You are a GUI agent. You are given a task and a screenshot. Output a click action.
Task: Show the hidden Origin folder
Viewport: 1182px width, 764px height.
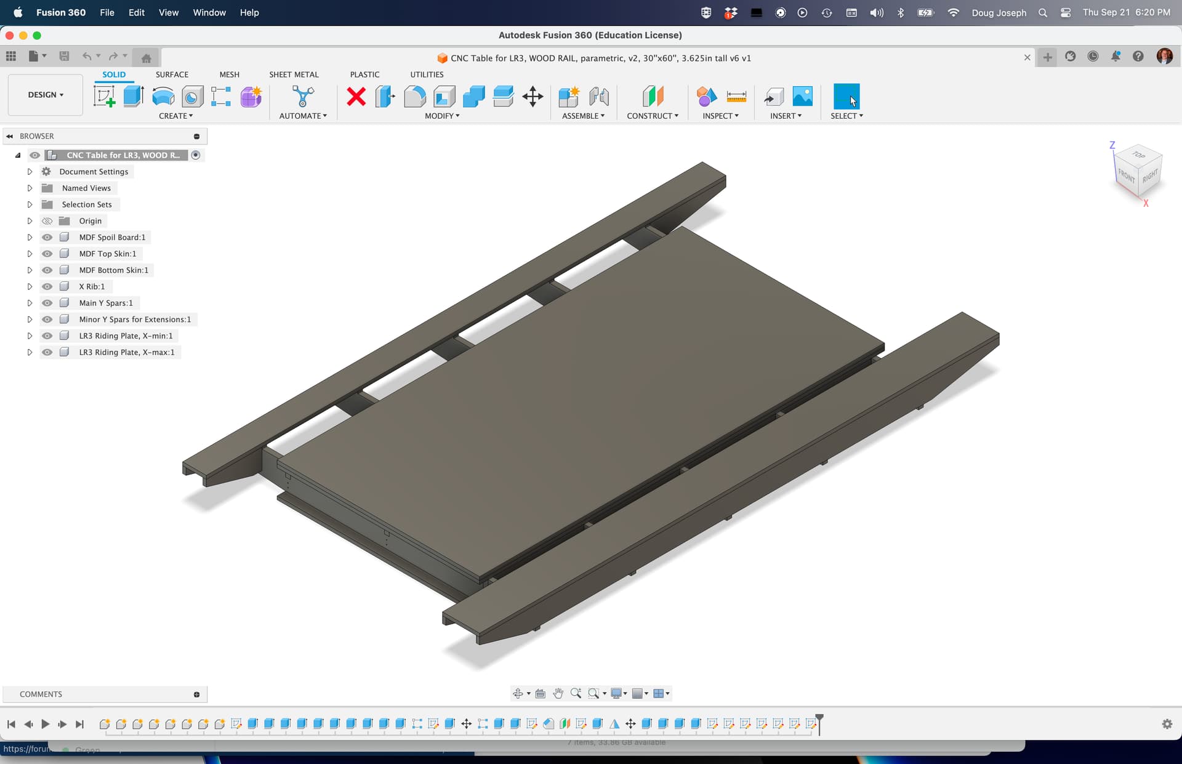pyautogui.click(x=47, y=221)
